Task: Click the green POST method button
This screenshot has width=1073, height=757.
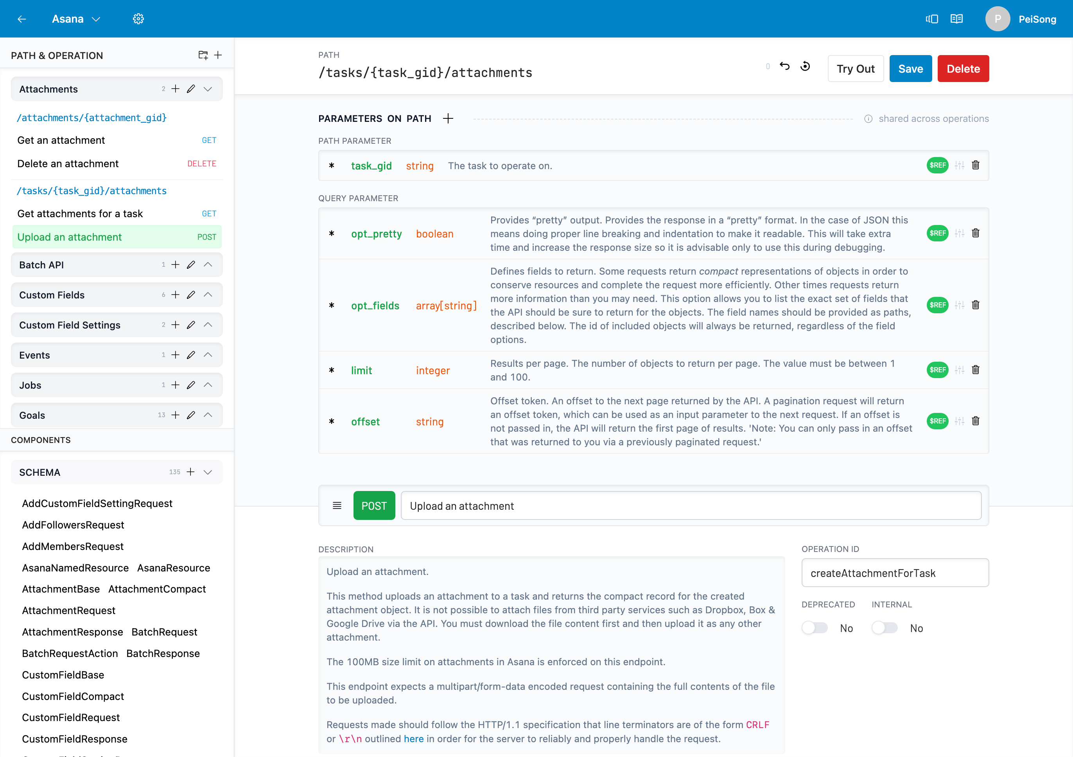Action: pyautogui.click(x=374, y=505)
